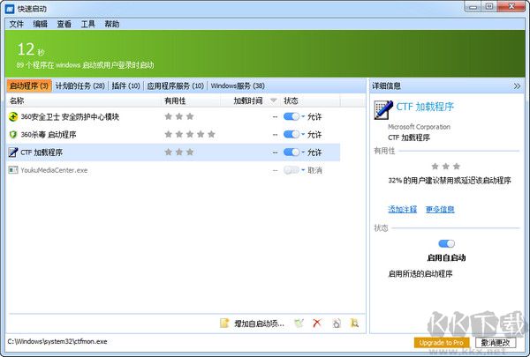
Task: Open status dropdown arrow for 360安全卫士
Action: pos(303,116)
